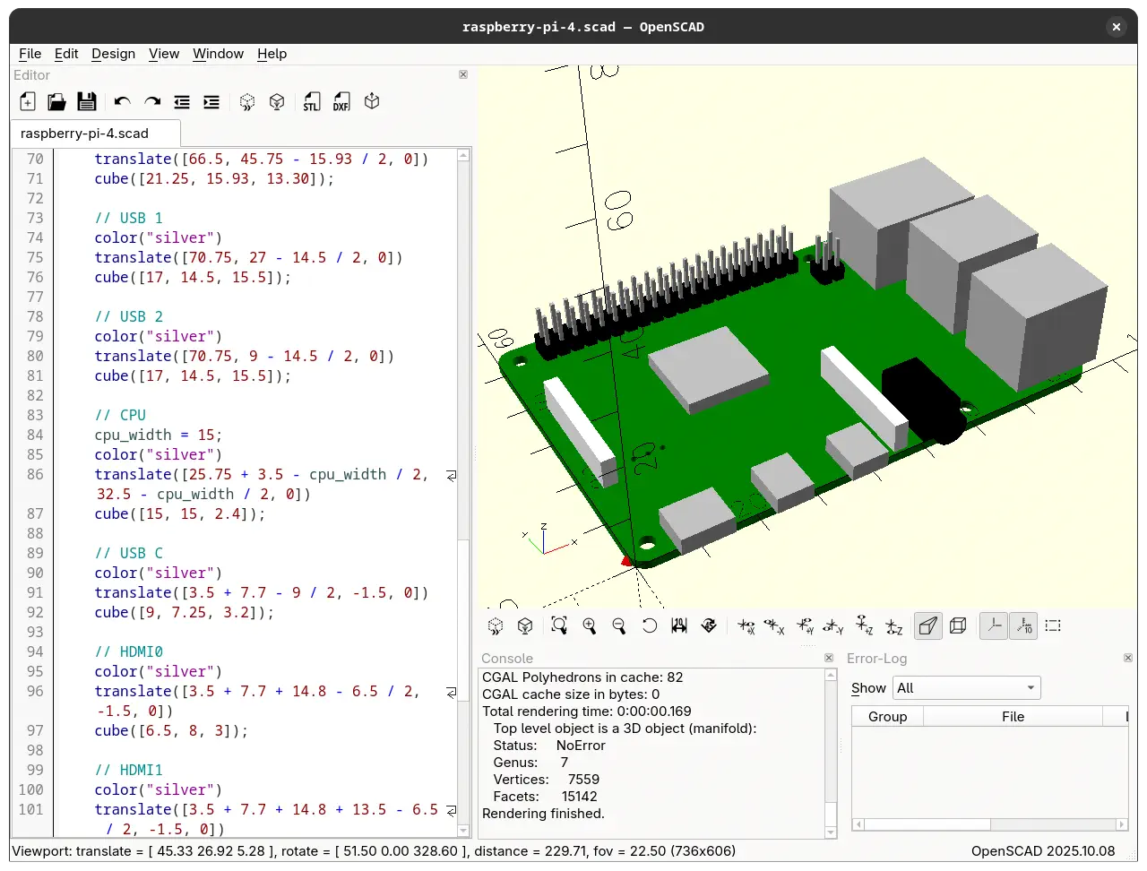
Task: Open the Window menu
Action: coord(218,54)
